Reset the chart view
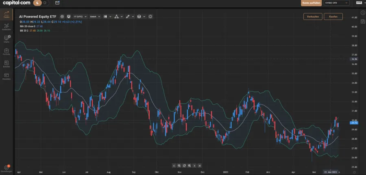Screen dimensions: 366x175 pyautogui.click(x=184, y=166)
